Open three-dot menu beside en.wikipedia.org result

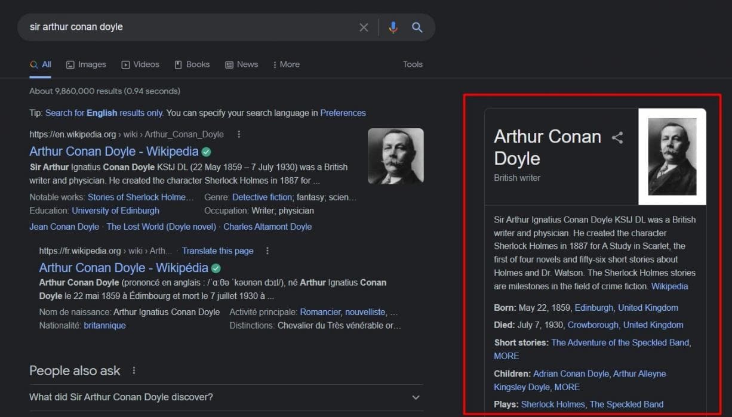[239, 134]
